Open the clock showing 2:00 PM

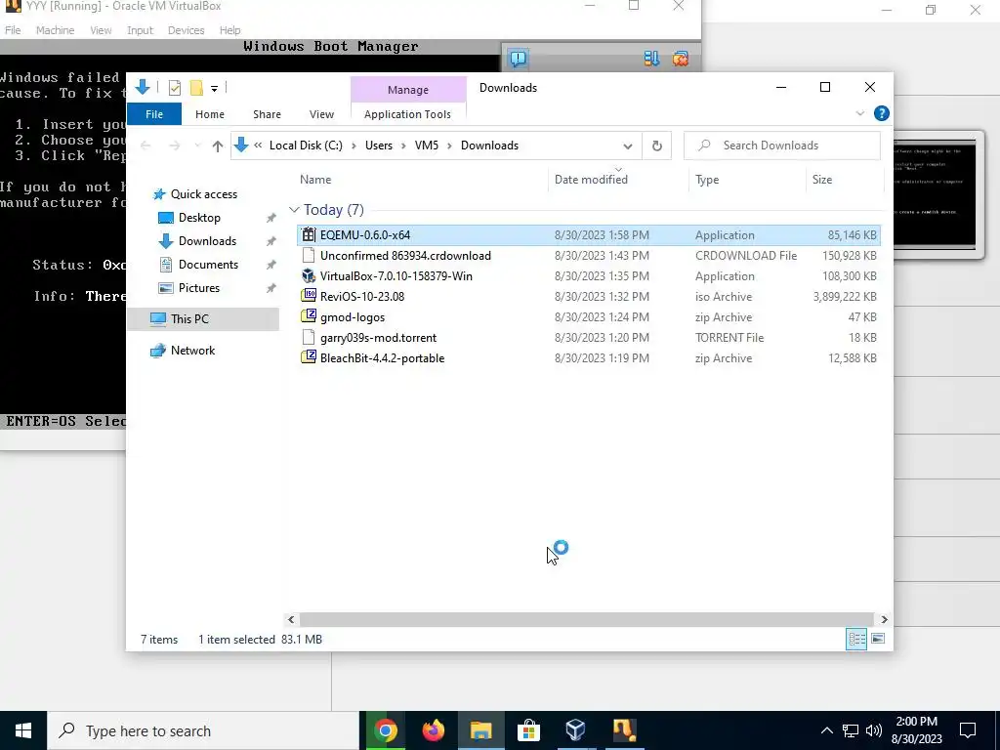(x=916, y=730)
